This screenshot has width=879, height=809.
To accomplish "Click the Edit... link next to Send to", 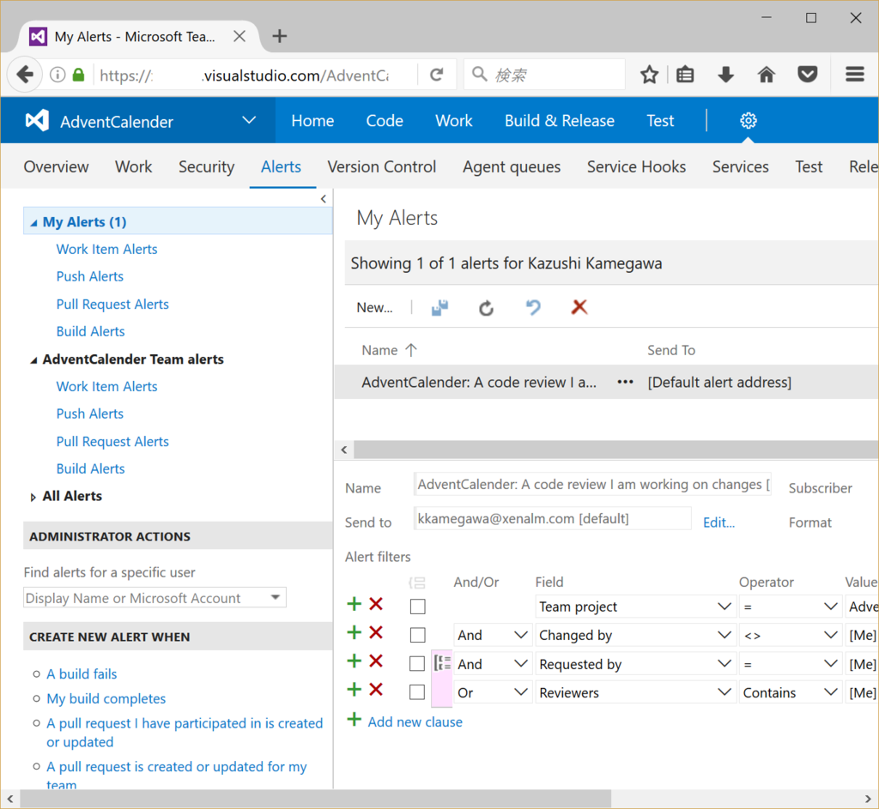I will coord(718,522).
